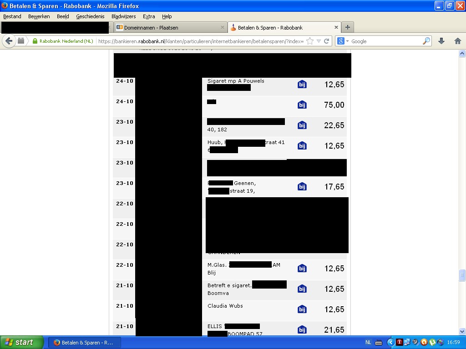Click the text Betreft e sigaret.
Screen dimensions: 466x349
pyautogui.click(x=229, y=285)
